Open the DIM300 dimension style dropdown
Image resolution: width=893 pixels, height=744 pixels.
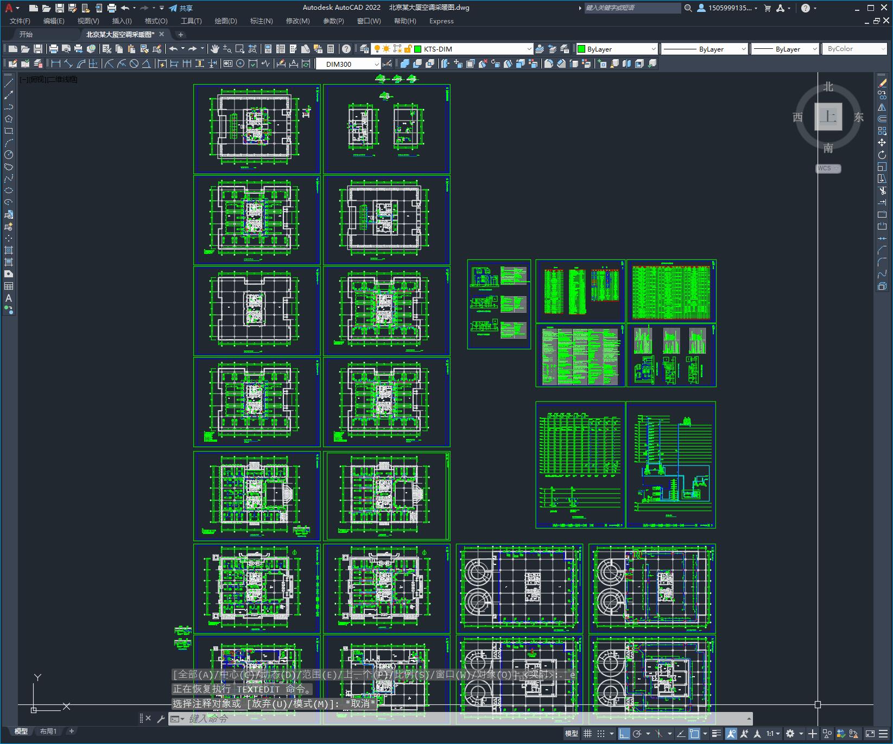click(377, 64)
